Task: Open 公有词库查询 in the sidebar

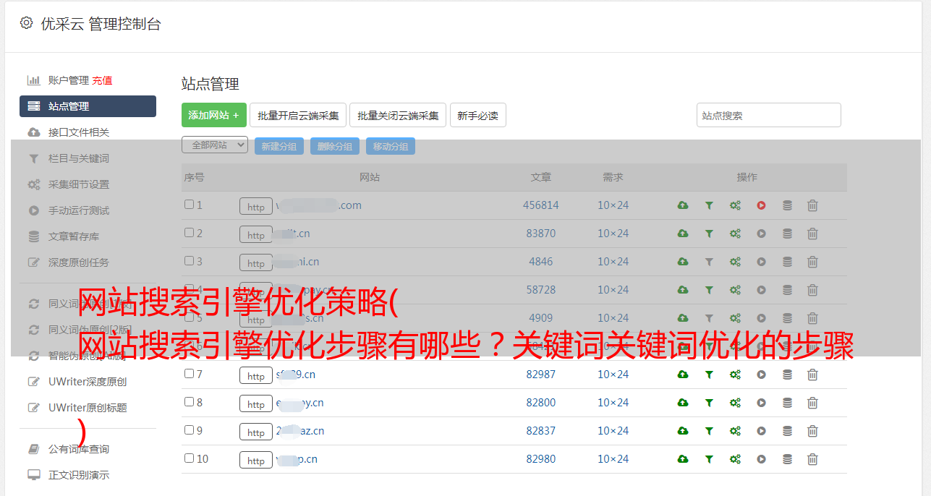Action: point(79,449)
